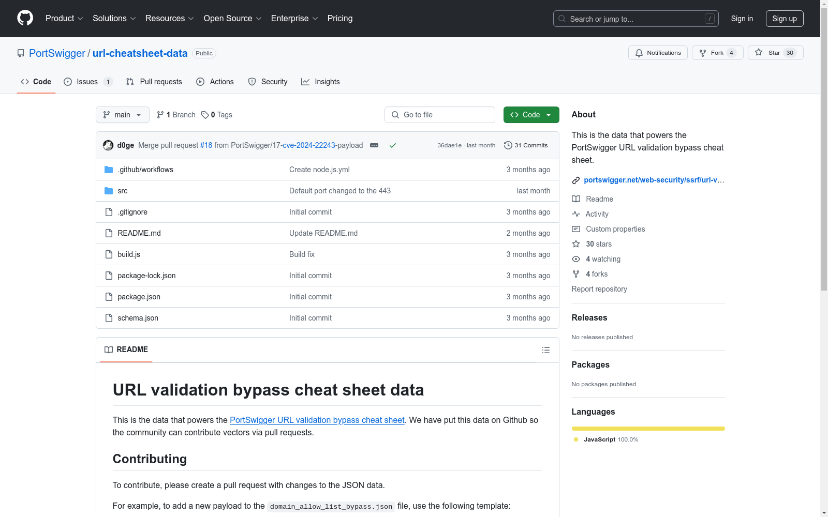The width and height of the screenshot is (828, 517).
Task: Click the fork icon beside 4 forks
Action: pos(576,274)
